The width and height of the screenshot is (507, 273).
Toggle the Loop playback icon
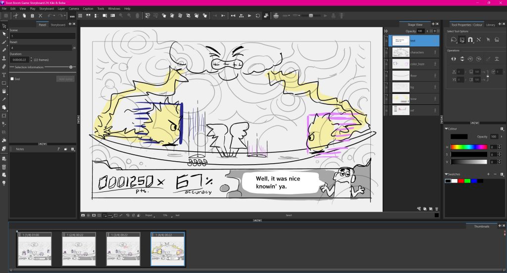[257, 15]
